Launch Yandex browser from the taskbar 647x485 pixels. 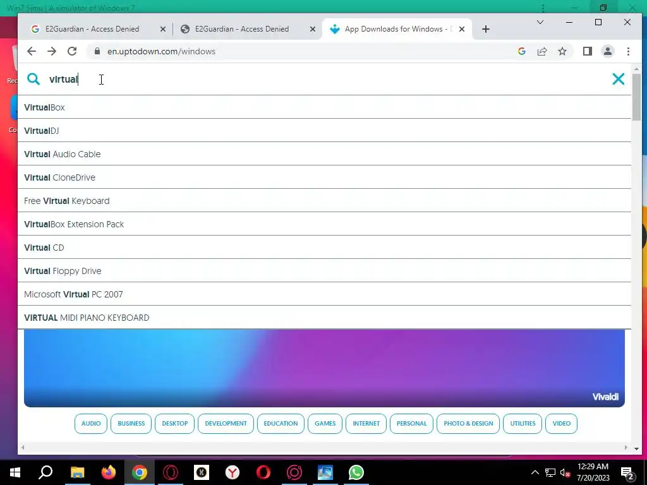(x=233, y=472)
